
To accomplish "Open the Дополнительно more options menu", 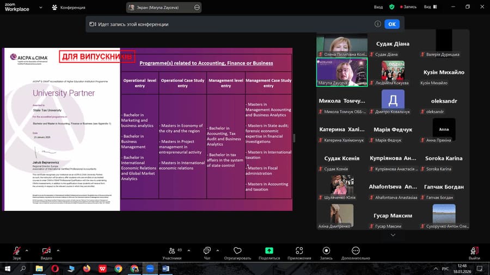I will 356,251.
